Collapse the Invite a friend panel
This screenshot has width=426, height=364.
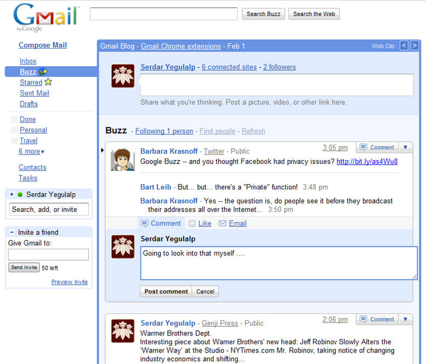[11, 232]
